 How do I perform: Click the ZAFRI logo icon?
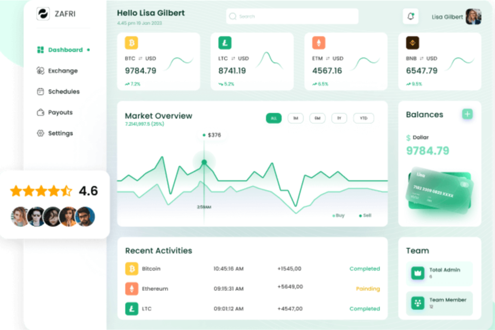coord(43,14)
